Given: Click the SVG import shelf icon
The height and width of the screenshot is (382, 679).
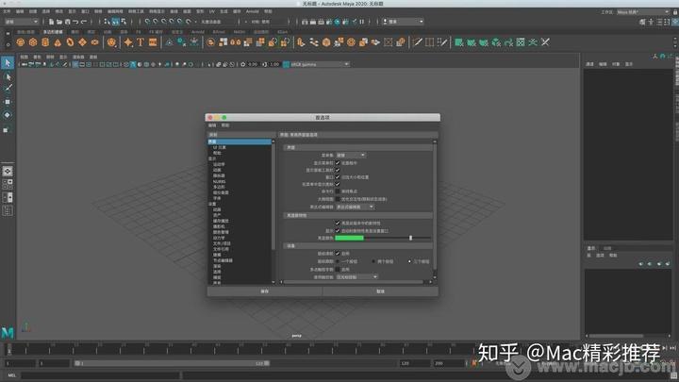Looking at the screenshot, I should [x=153, y=42].
